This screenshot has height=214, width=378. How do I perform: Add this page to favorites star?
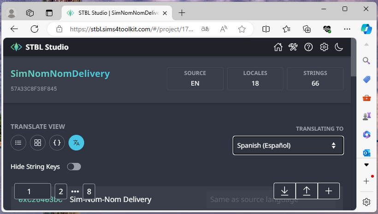click(242, 29)
